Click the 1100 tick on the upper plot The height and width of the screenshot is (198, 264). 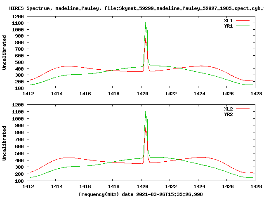[18, 23]
